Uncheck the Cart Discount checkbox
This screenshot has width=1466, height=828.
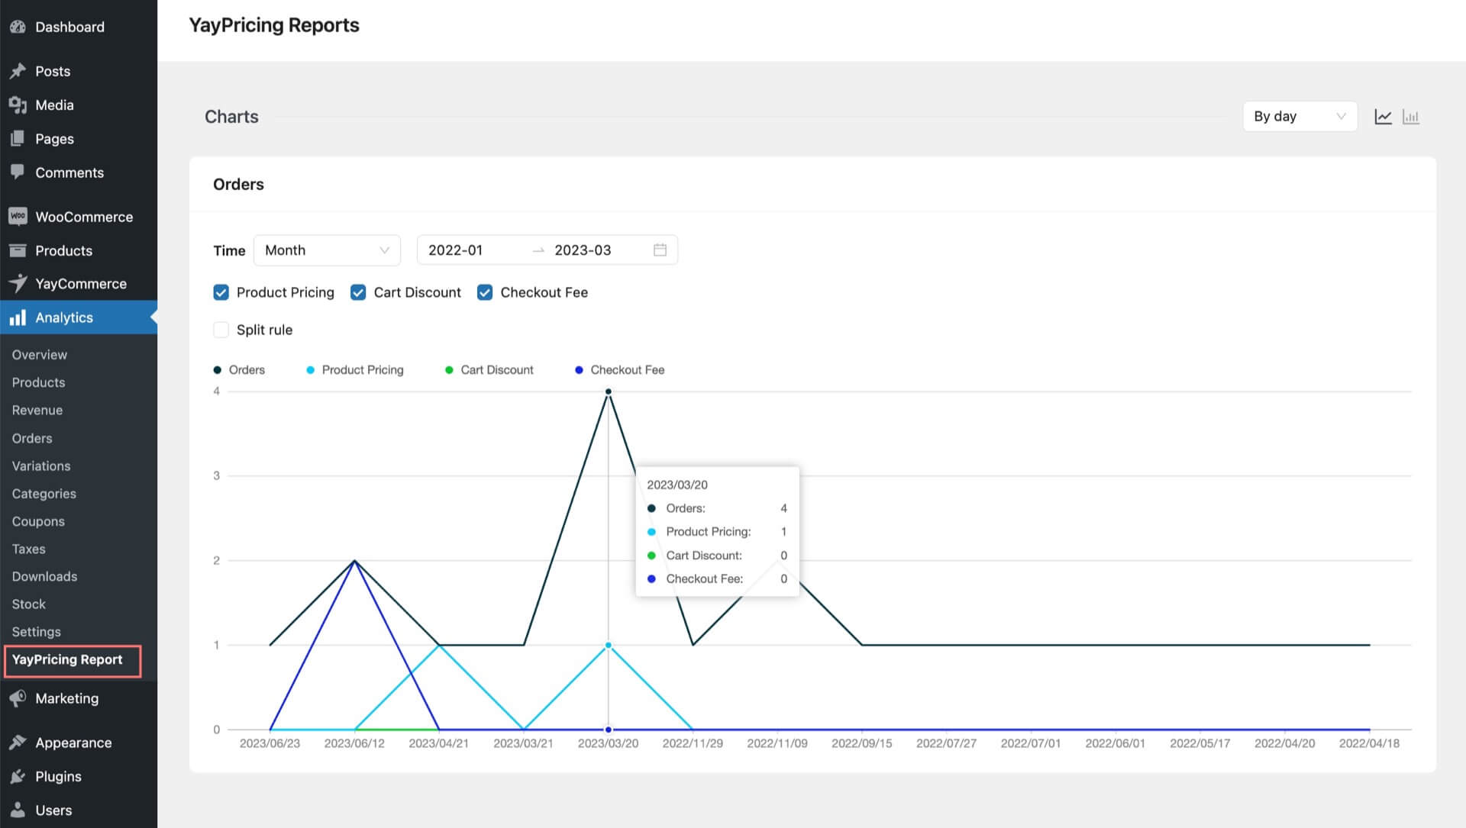click(358, 292)
